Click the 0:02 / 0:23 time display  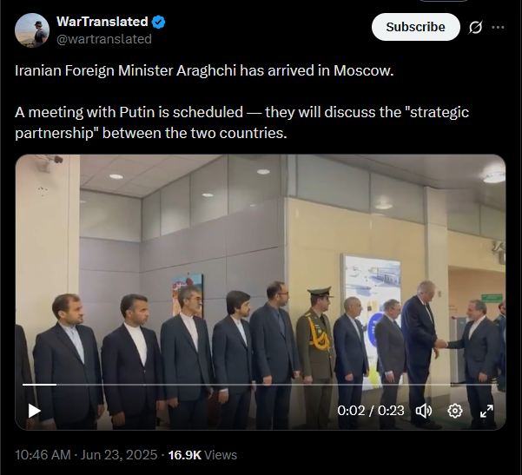tap(371, 411)
